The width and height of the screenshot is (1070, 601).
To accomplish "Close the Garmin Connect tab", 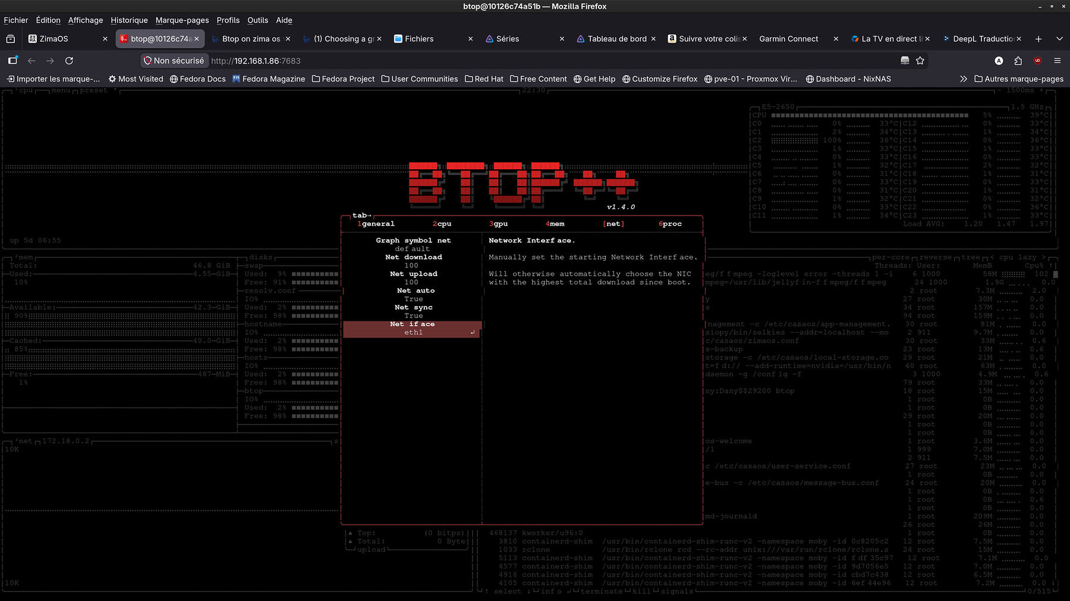I will [x=836, y=39].
